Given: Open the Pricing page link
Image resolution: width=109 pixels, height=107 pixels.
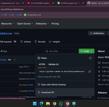Looking at the screenshot, I should point(55,24).
